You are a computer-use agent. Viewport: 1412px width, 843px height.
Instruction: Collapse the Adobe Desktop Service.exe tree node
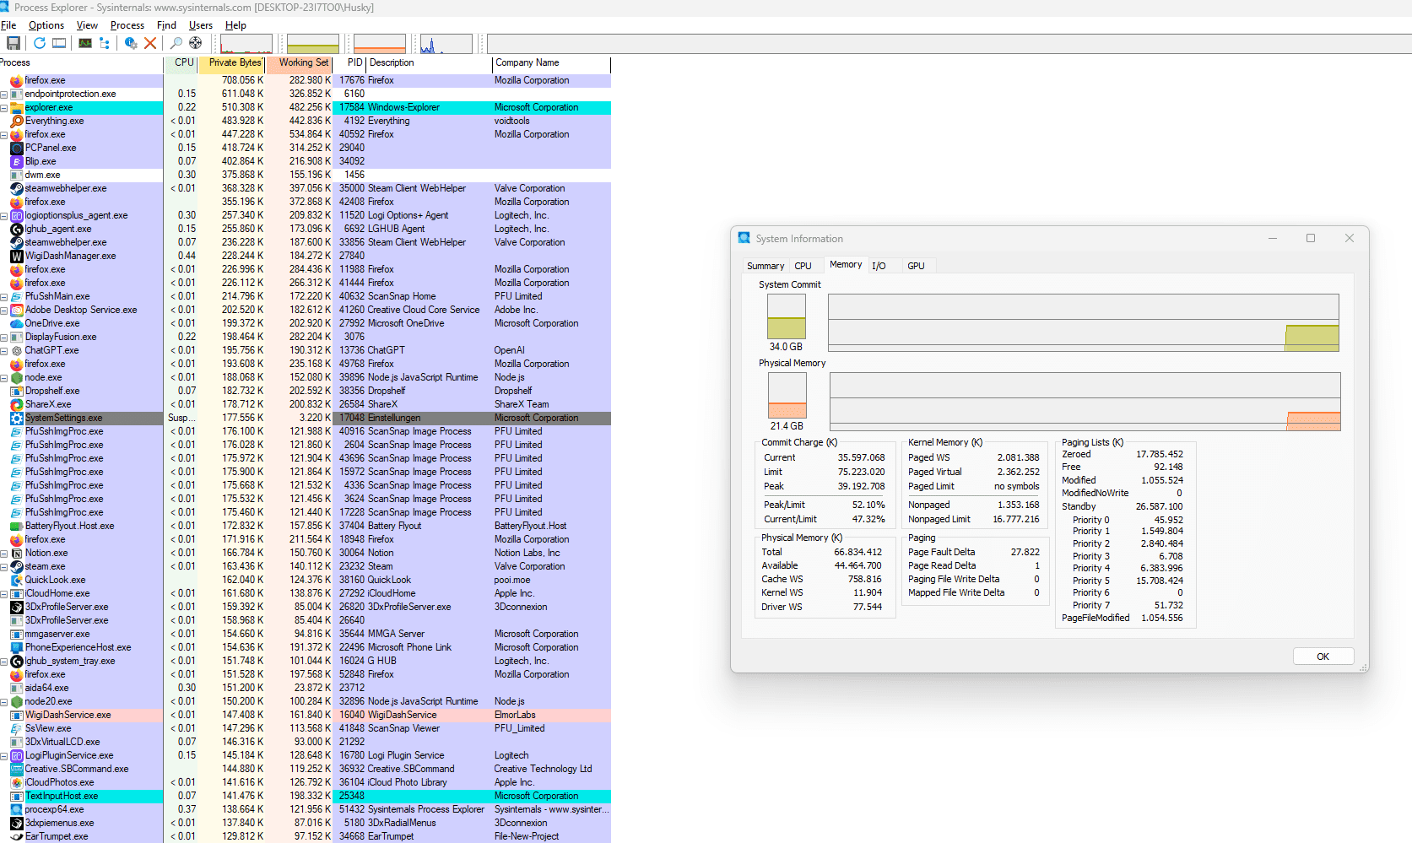coord(3,311)
